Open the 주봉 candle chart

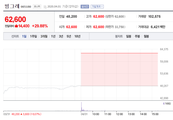click(x=137, y=36)
